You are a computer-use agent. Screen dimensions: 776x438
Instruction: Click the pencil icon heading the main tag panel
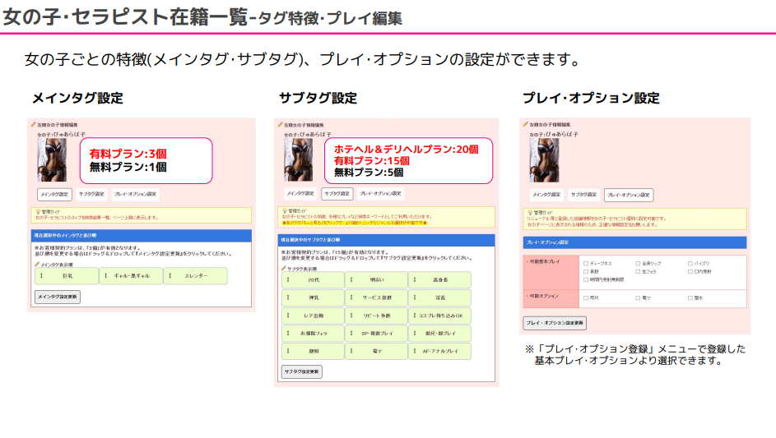33,125
